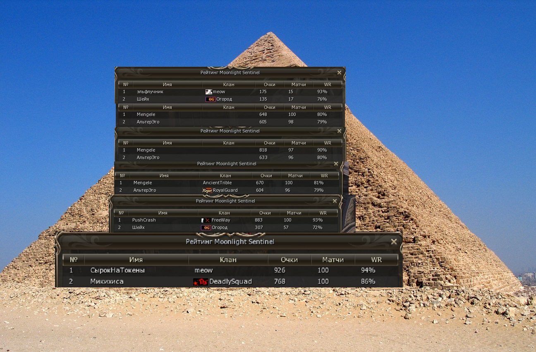
Task: Click the meow clan crest beside эльфлучник
Action: tap(208, 92)
